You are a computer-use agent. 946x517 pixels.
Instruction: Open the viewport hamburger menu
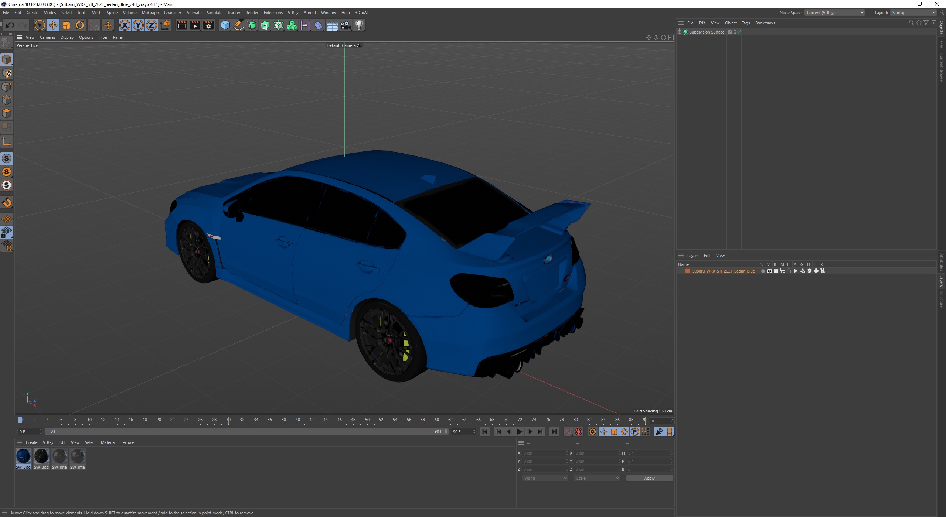click(20, 37)
